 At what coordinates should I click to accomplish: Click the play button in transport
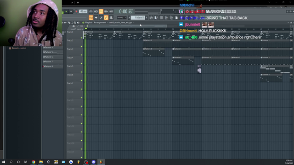[x=66, y=11]
